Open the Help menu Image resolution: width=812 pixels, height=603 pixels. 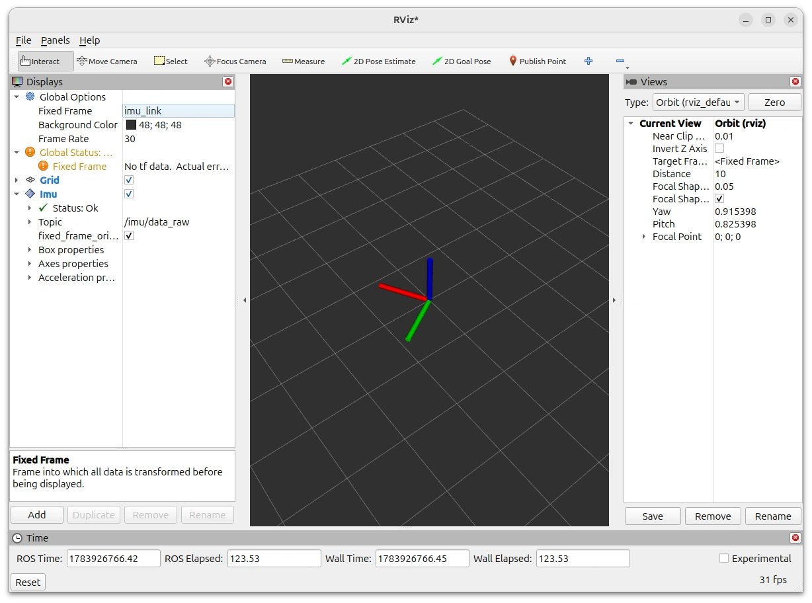[x=89, y=40]
